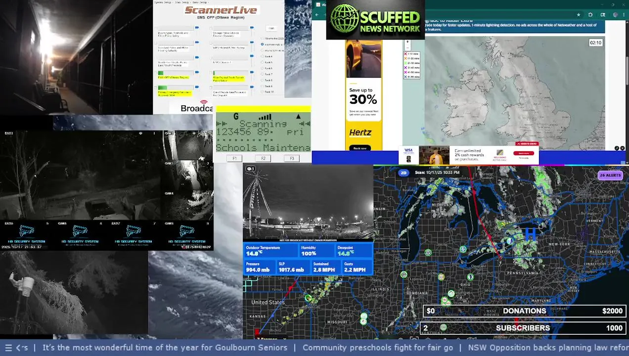The height and width of the screenshot is (356, 629).
Task: Toggle the 2D view button on radar
Action: point(404,173)
